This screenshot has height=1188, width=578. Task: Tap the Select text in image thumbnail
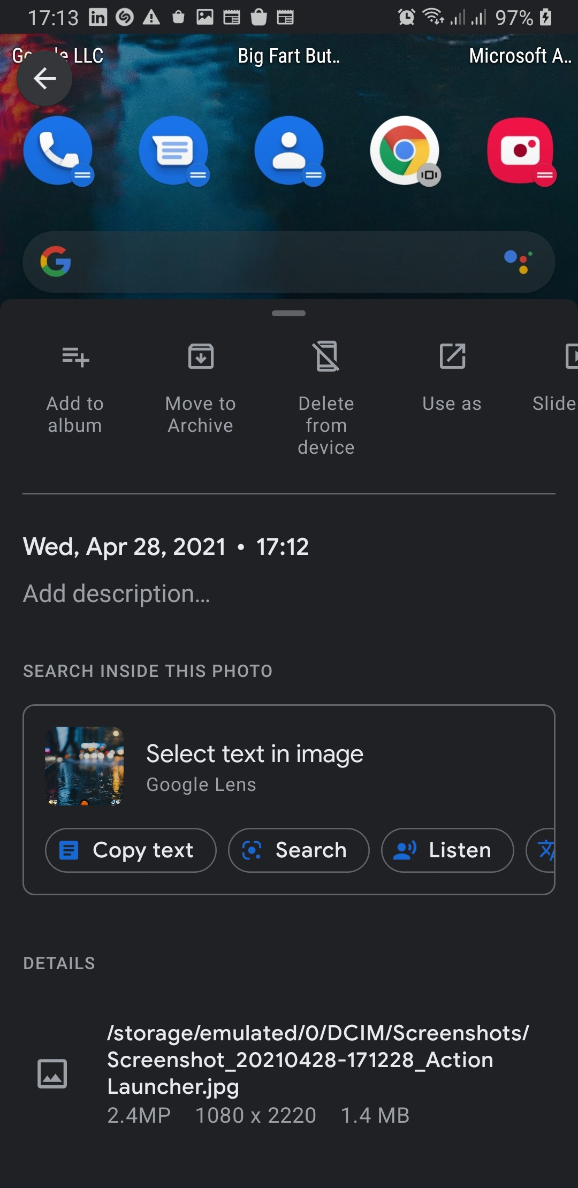[85, 766]
